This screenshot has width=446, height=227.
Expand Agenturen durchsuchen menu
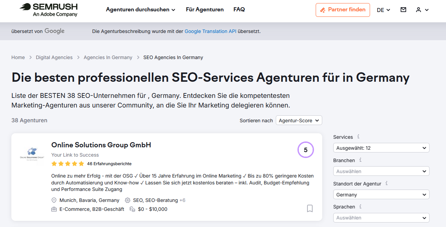pyautogui.click(x=141, y=10)
